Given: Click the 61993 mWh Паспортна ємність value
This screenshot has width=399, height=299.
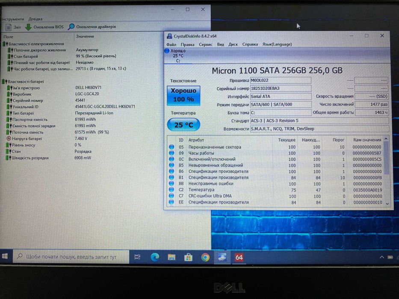Looking at the screenshot, I should pyautogui.click(x=85, y=119).
